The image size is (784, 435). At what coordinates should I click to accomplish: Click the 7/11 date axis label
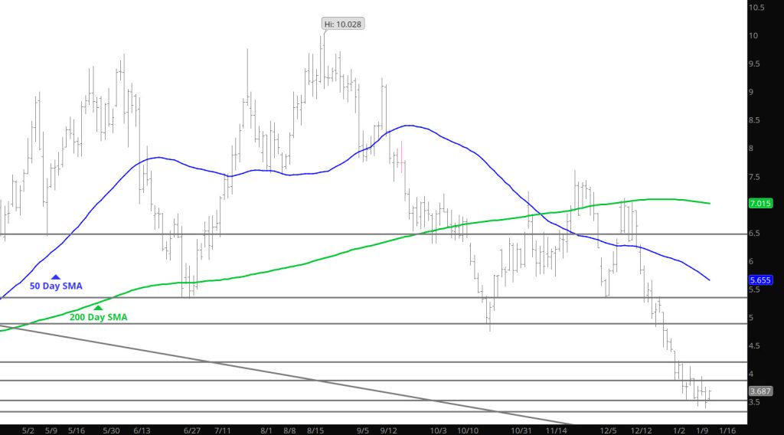tap(225, 430)
